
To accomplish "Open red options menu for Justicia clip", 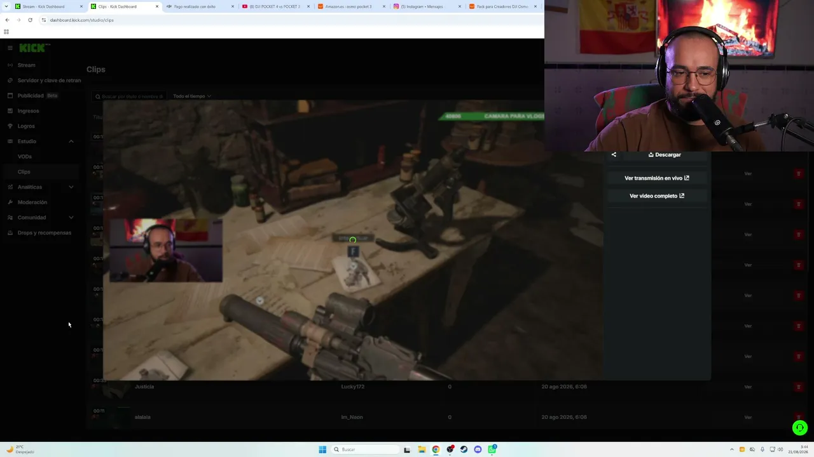I will [799, 387].
